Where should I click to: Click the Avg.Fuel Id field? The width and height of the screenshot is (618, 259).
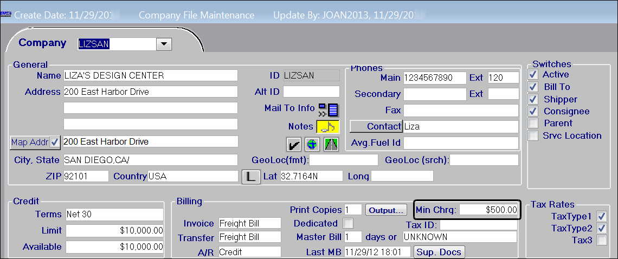[x=461, y=143]
